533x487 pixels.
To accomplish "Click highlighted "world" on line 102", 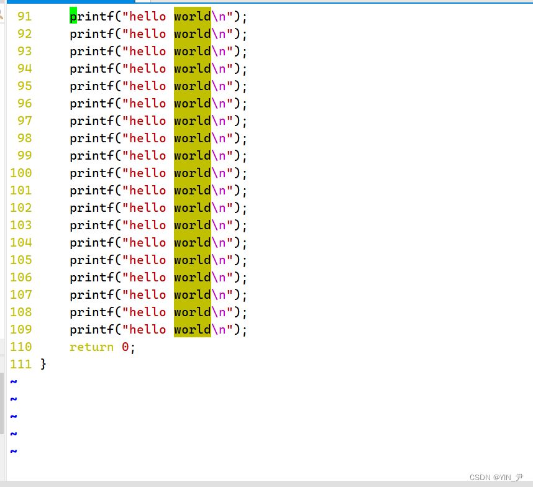I will (192, 207).
